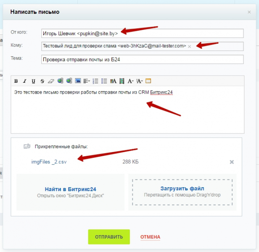
Task: Open the text alignment dropdown
Action: tap(87, 81)
